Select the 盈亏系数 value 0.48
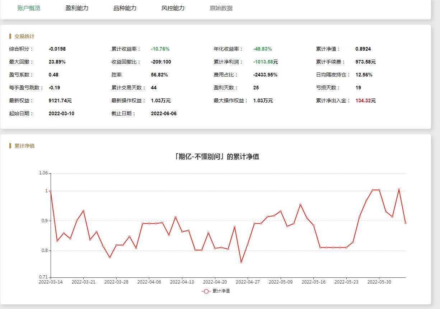Viewport: 440px width, 309px height. click(53, 75)
